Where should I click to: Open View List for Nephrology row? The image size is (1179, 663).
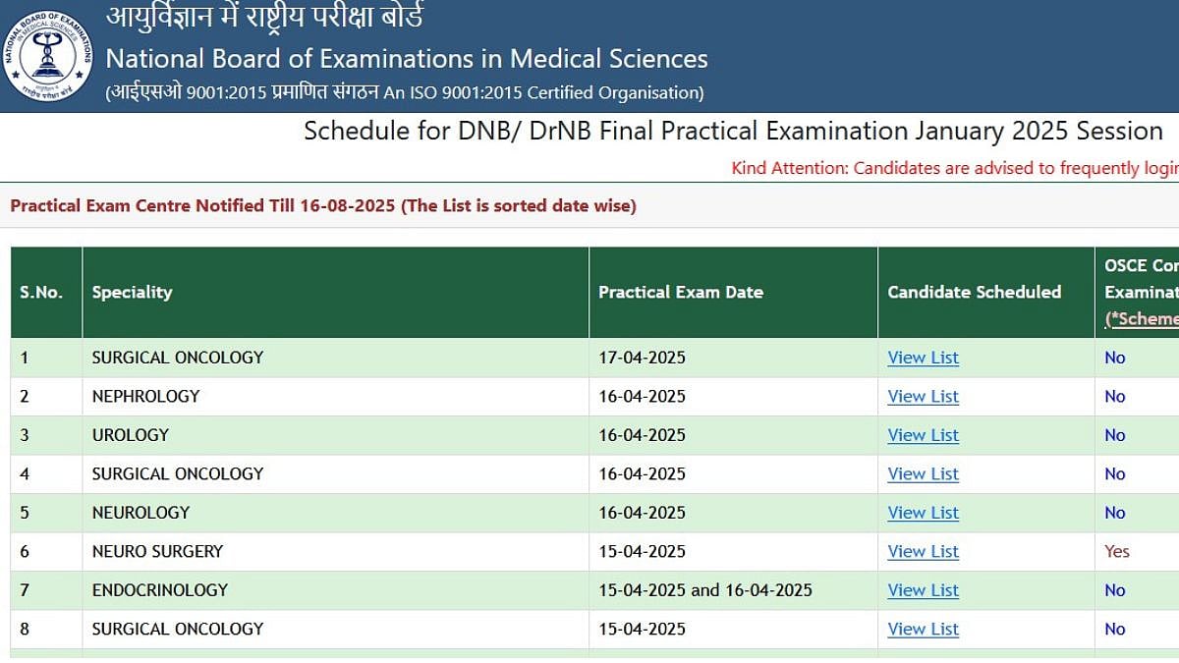(x=923, y=396)
